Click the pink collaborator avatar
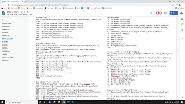 point(158,13)
